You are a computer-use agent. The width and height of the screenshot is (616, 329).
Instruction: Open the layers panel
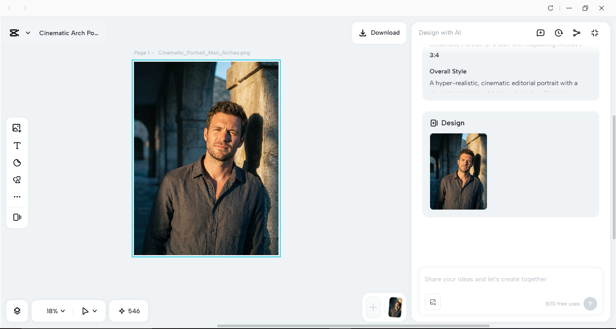click(17, 311)
